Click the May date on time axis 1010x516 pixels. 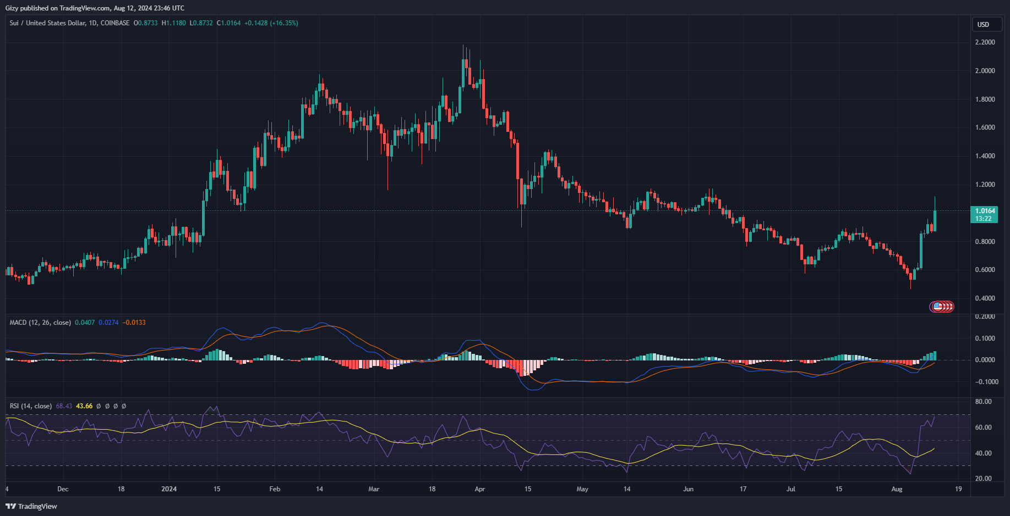pos(582,489)
